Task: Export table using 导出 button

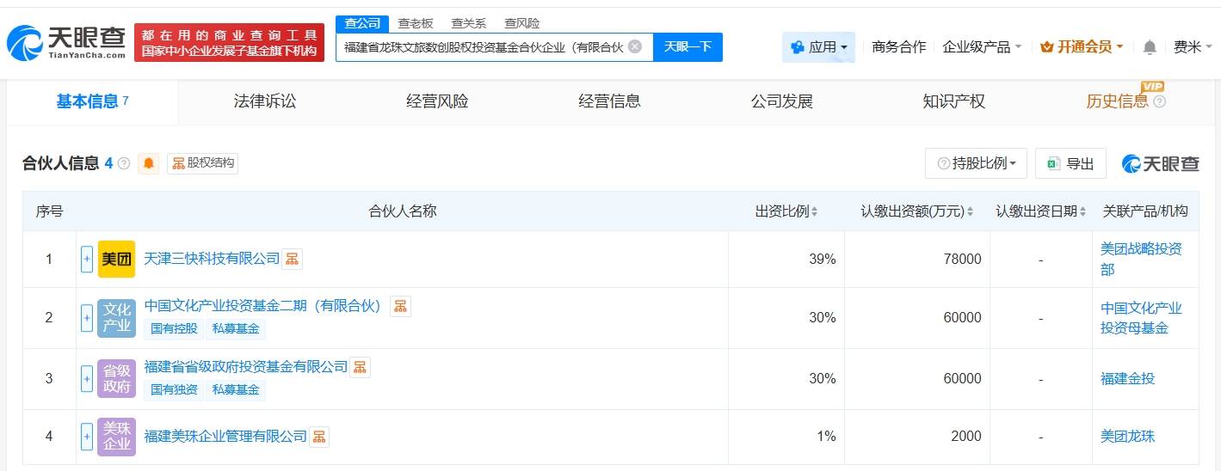Action: 1070,163
